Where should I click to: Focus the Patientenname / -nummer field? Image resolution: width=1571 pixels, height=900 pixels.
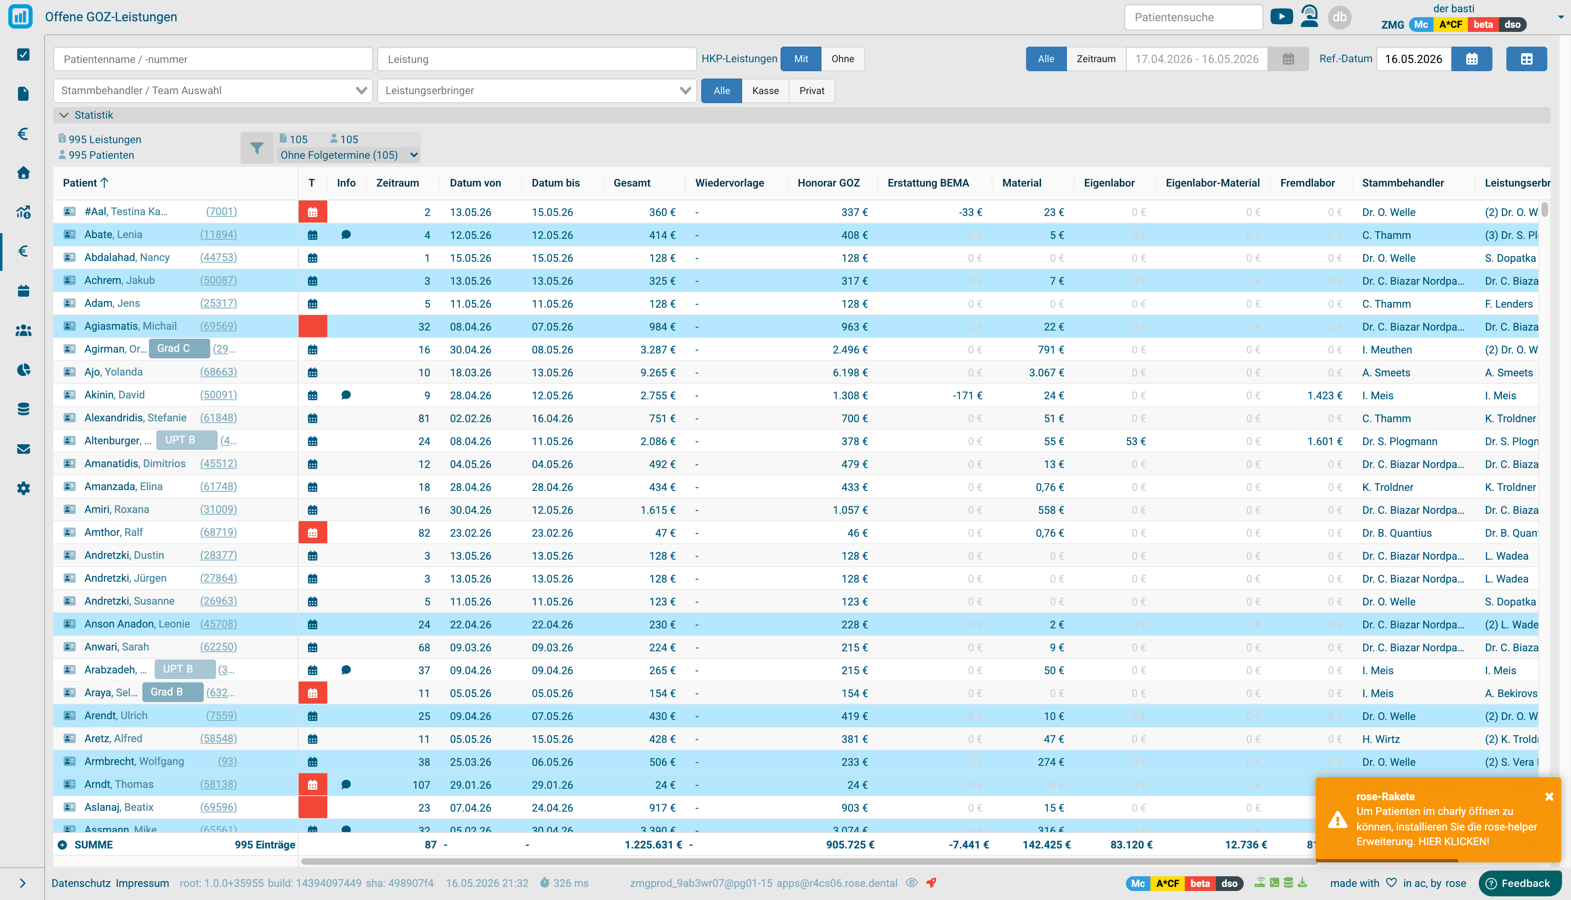pyautogui.click(x=213, y=59)
